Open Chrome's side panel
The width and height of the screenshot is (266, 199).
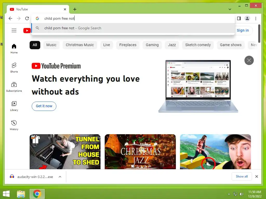(x=239, y=18)
